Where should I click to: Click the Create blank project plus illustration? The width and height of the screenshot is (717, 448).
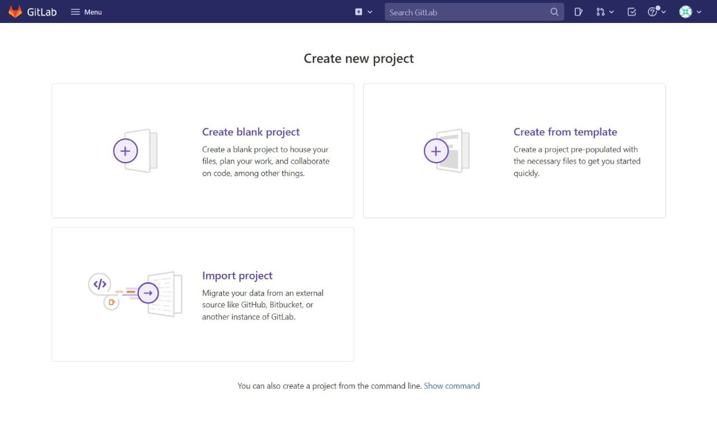pyautogui.click(x=125, y=150)
